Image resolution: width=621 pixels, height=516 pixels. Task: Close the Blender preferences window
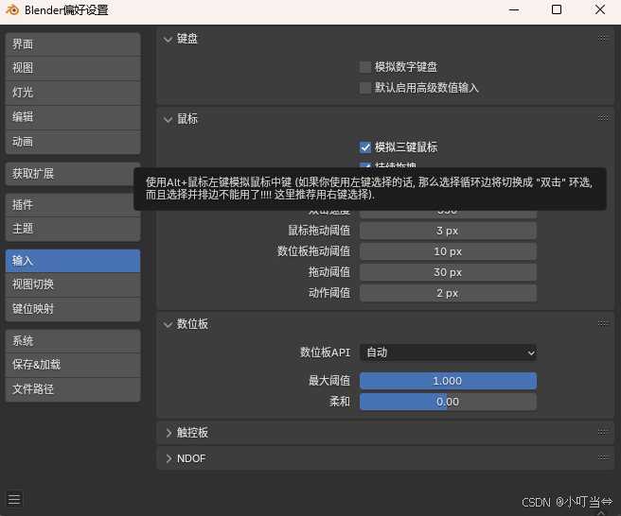[x=599, y=9]
